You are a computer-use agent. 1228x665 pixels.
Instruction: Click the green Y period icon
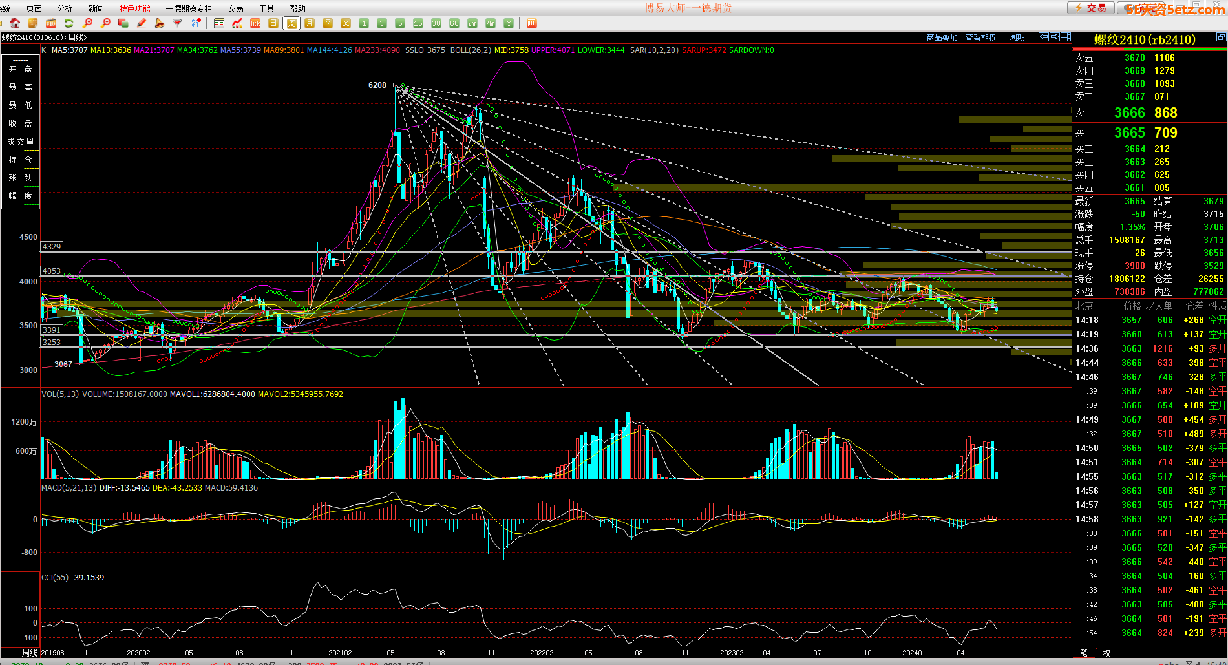click(509, 23)
